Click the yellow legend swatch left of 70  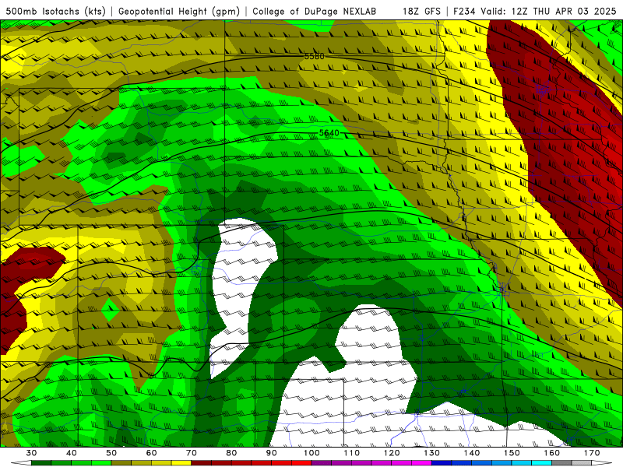(181, 463)
